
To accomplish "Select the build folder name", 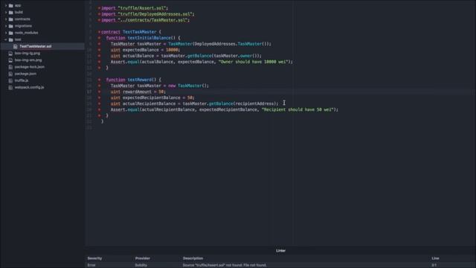I will [19, 12].
